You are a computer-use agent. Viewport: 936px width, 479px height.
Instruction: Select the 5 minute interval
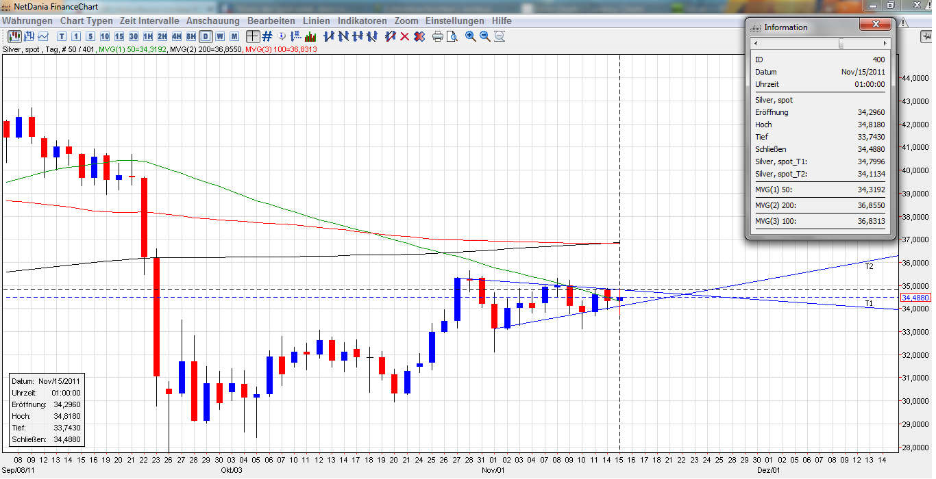pyautogui.click(x=90, y=36)
